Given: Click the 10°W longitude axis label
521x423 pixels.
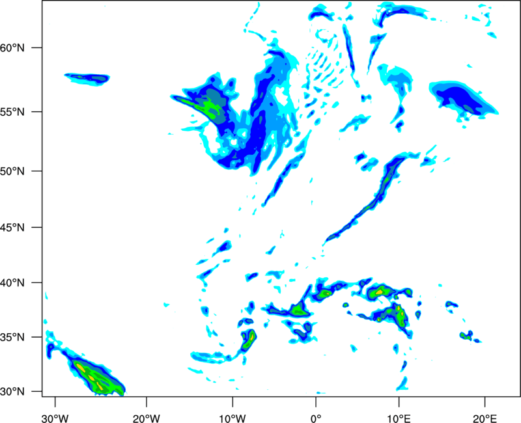Looking at the screenshot, I should click(232, 418).
